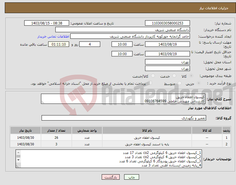Click the تاریخ نیاز column header
Viewport: 236px width, 185px height.
(x=25, y=130)
